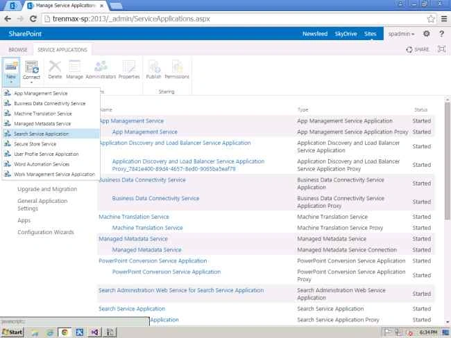Open the PowerPoint Conversion Service Application link
Viewport: 451px width, 338px height.
153,260
